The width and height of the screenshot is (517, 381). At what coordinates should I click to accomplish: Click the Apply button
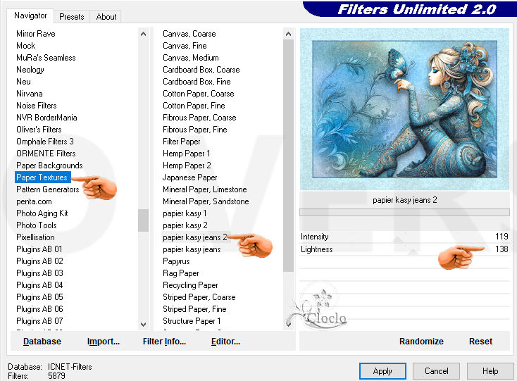382,371
